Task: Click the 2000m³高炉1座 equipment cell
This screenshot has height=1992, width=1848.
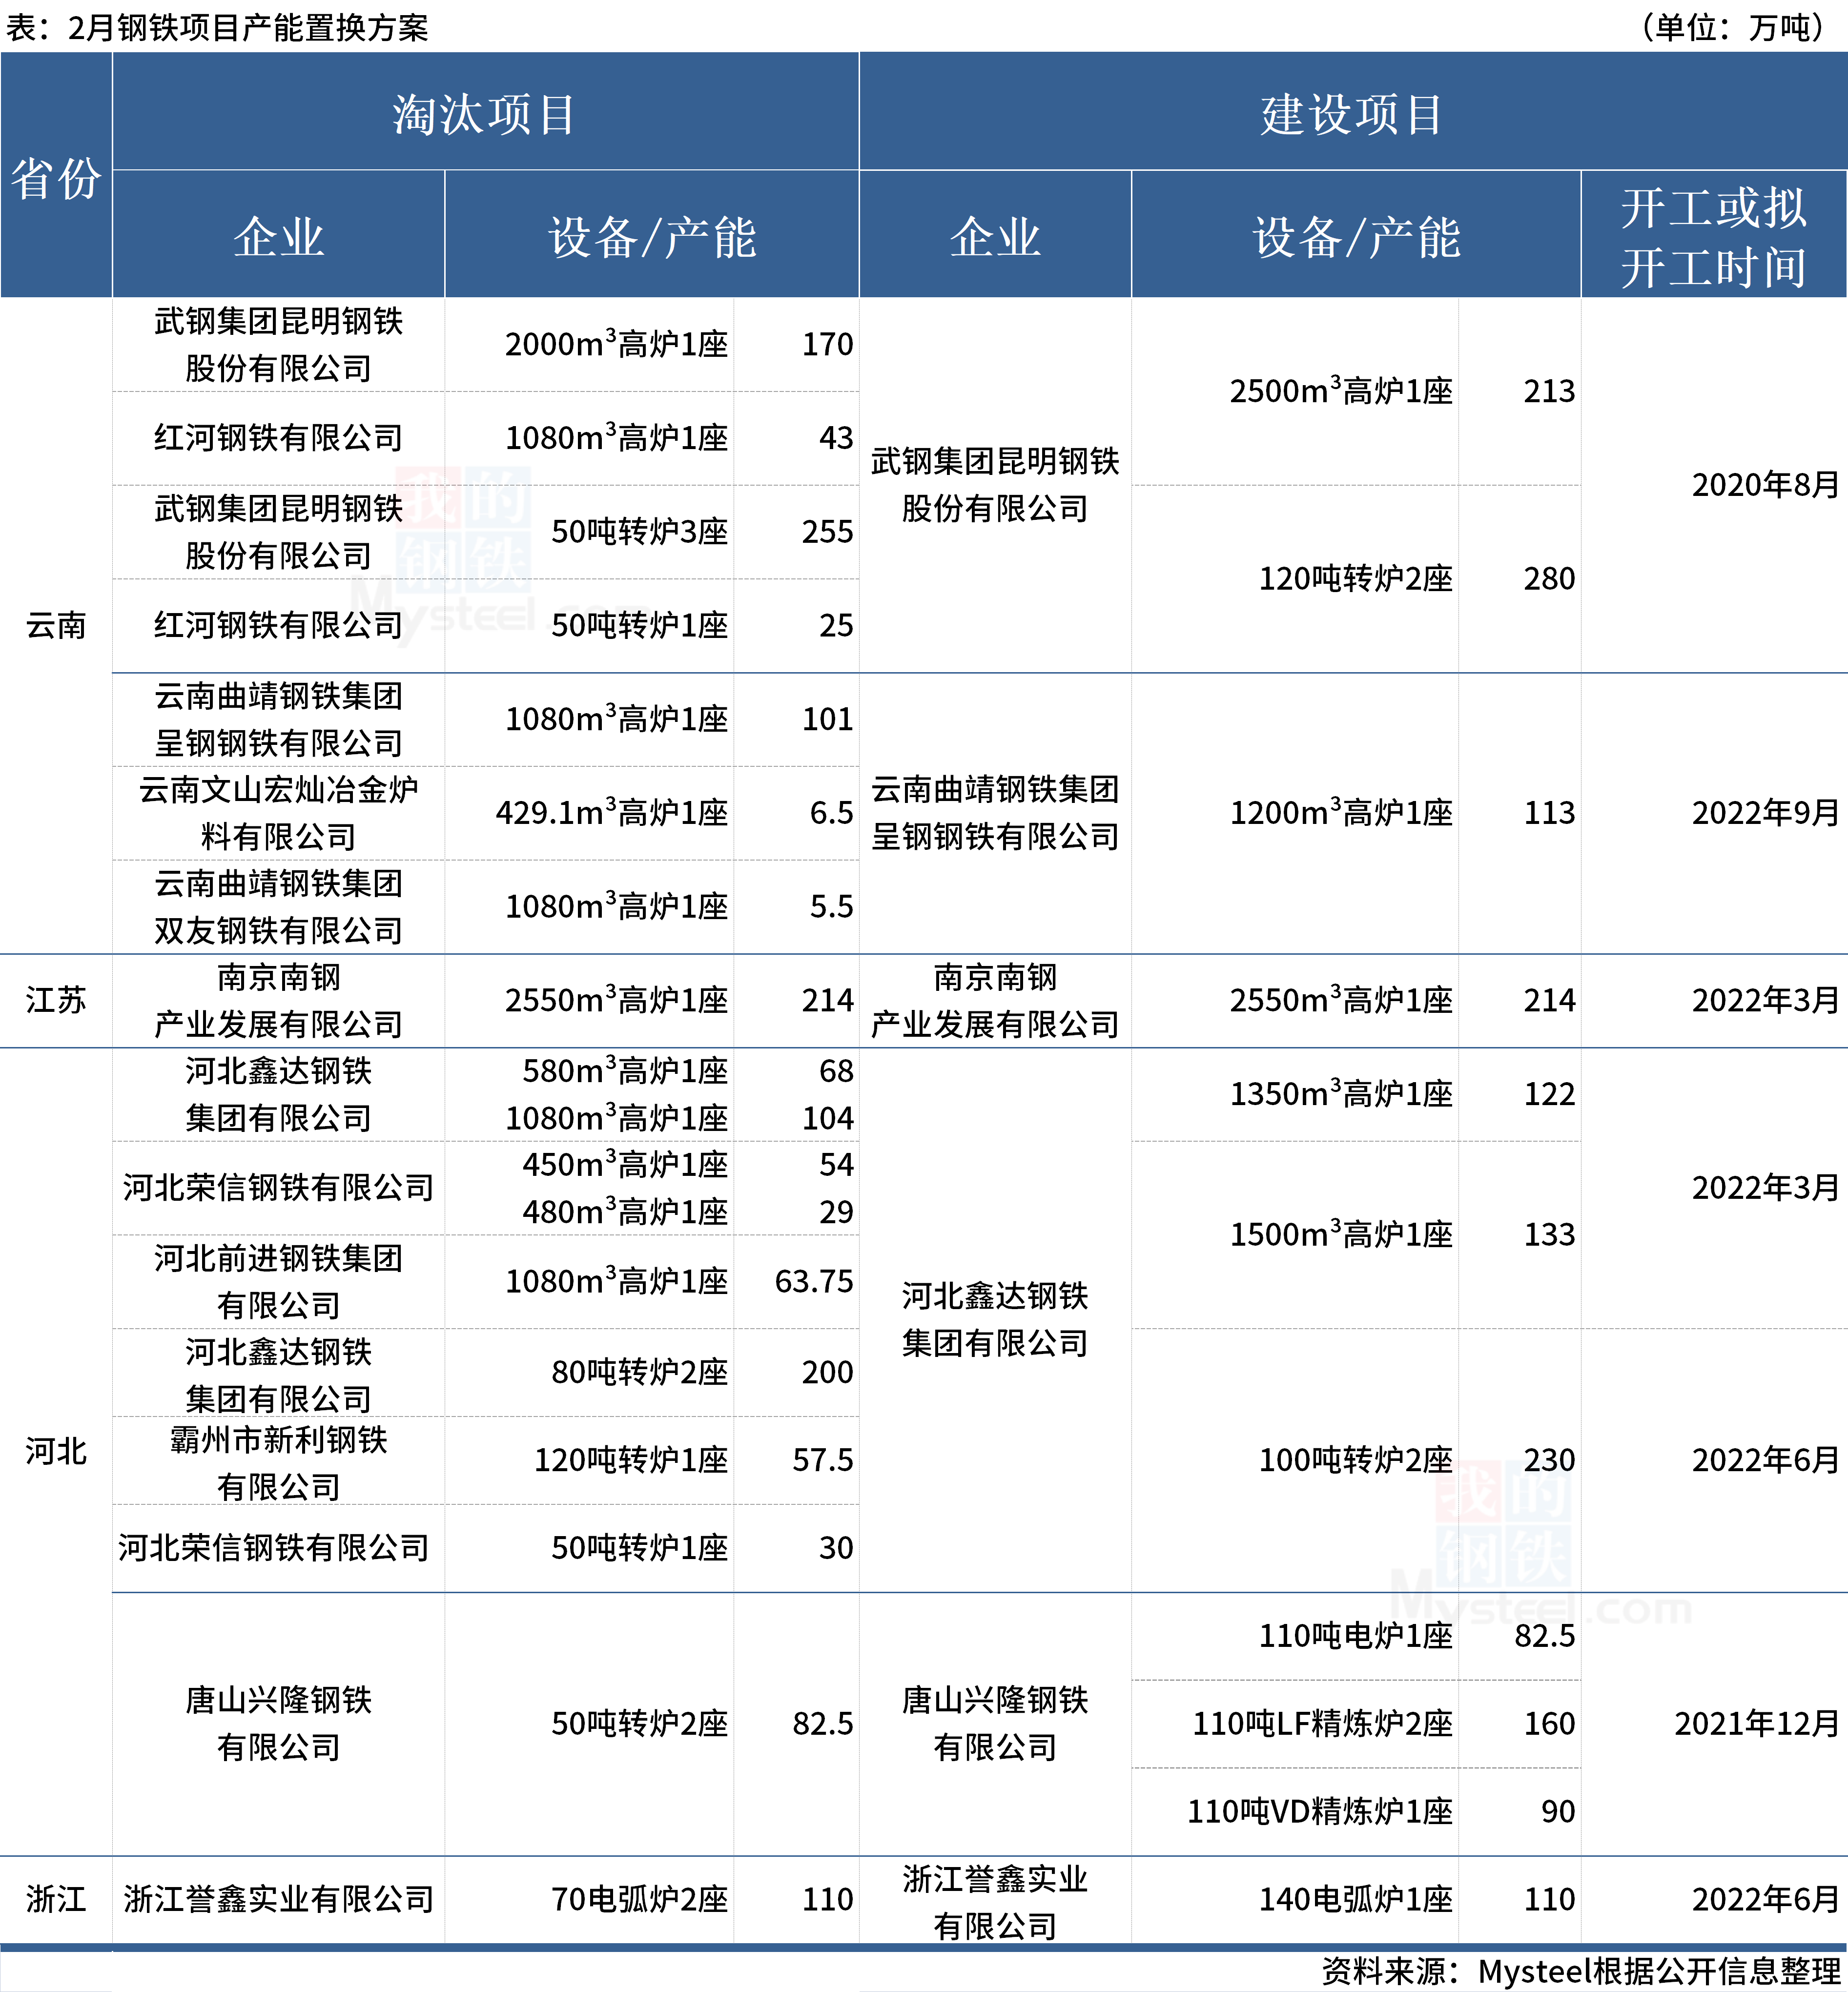Action: (615, 344)
